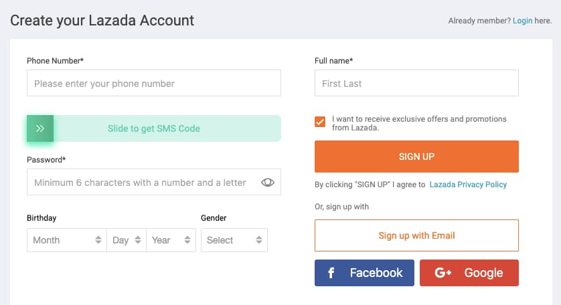
Task: Choose Sign up with Email
Action: (416, 235)
